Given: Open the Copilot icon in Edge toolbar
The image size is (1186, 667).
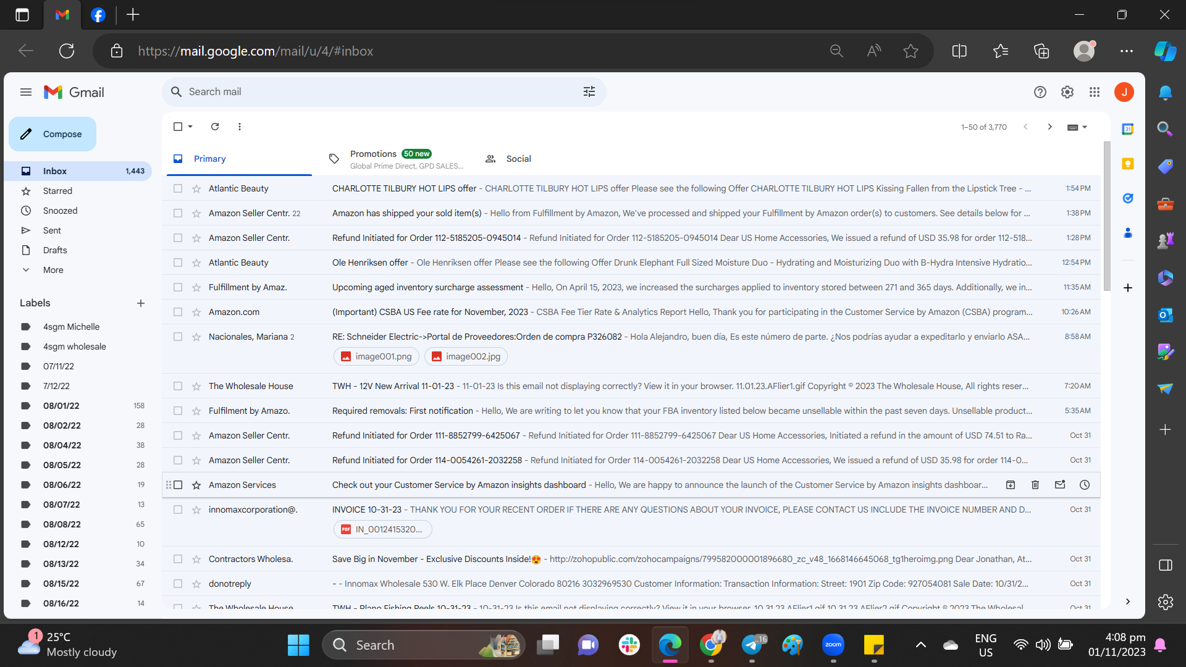Looking at the screenshot, I should pyautogui.click(x=1165, y=51).
